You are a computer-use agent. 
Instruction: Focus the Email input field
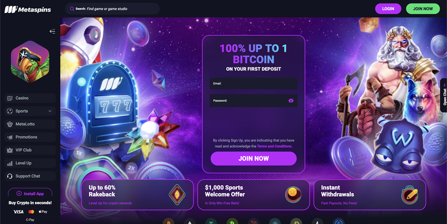(253, 84)
